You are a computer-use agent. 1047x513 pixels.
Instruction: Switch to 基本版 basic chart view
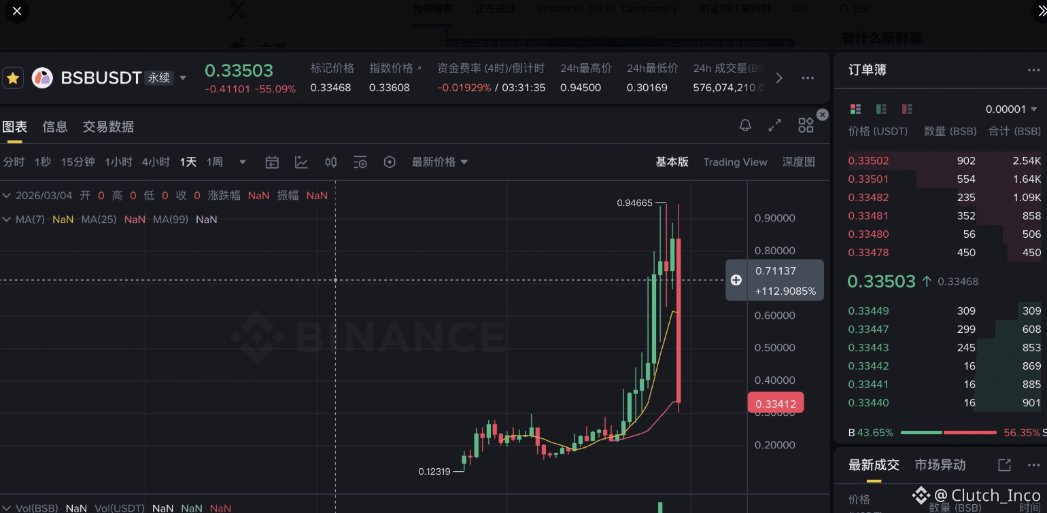pyautogui.click(x=672, y=162)
